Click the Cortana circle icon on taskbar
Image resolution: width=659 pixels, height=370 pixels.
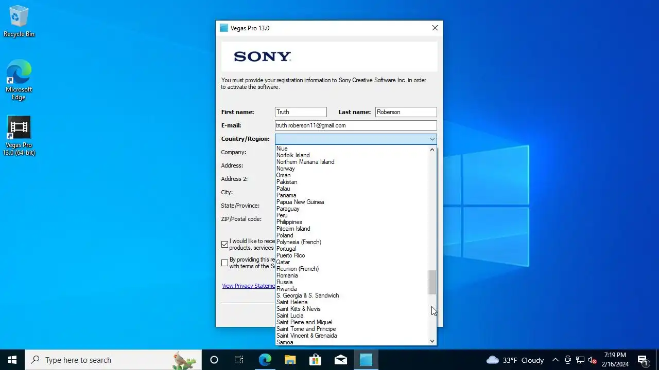[x=214, y=360]
